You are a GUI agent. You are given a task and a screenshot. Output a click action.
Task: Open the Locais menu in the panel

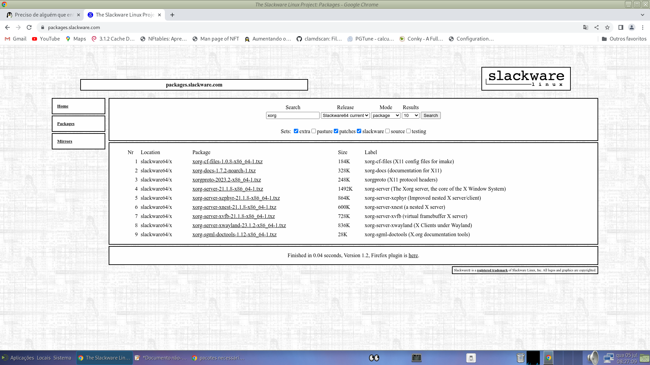pos(44,358)
